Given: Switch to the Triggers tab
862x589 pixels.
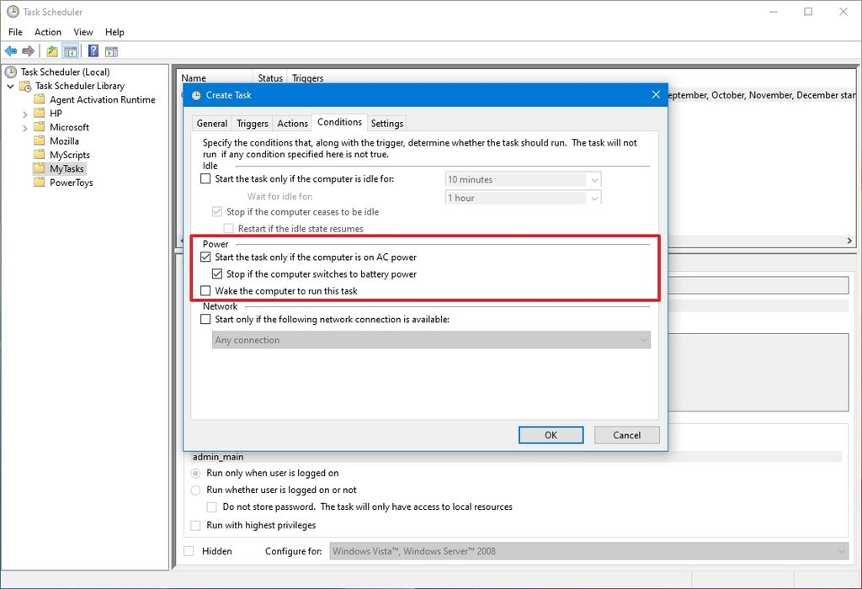Looking at the screenshot, I should 252,123.
